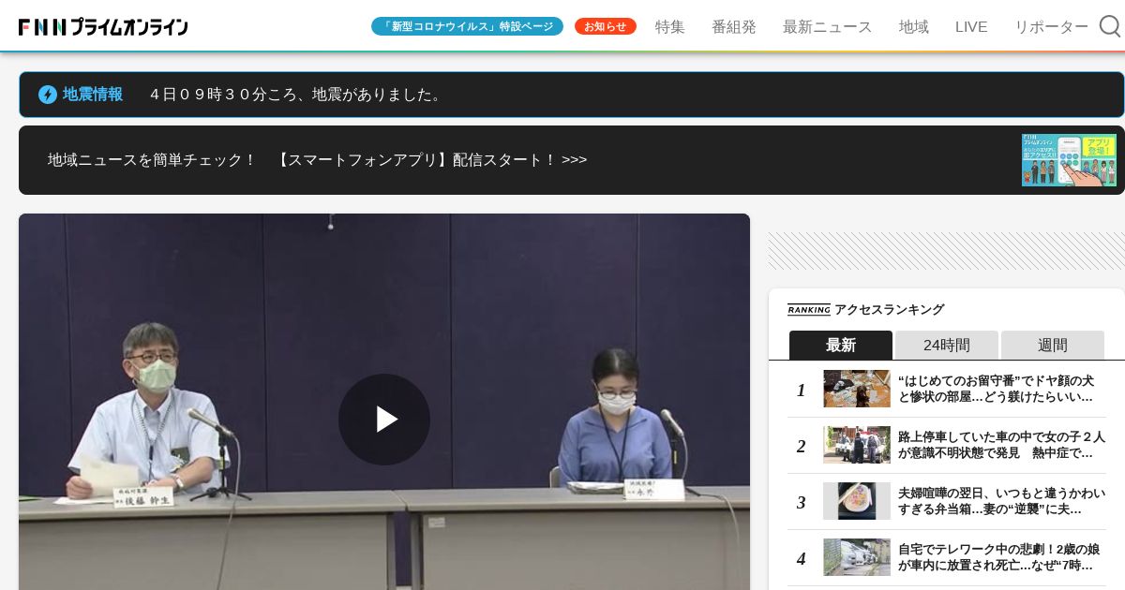Image resolution: width=1125 pixels, height=590 pixels.
Task: Click the お知らせ badge
Action: coord(606,26)
